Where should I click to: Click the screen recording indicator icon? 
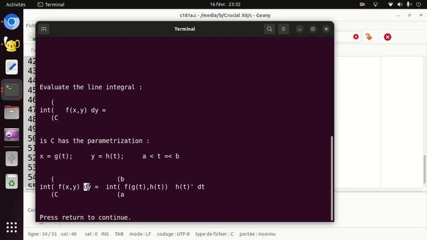[x=362, y=5]
